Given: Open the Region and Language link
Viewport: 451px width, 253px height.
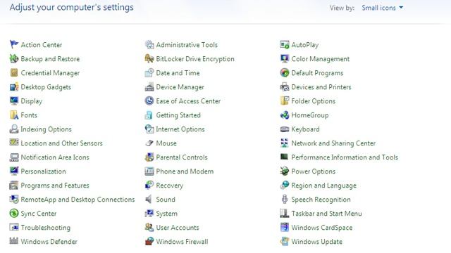Looking at the screenshot, I should [324, 186].
